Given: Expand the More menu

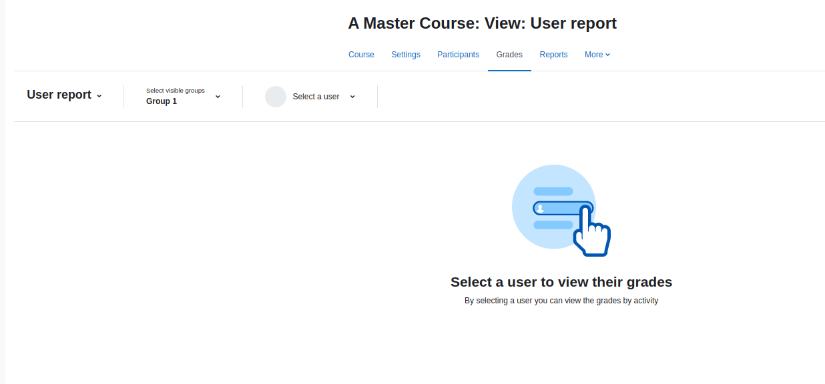Looking at the screenshot, I should pos(597,55).
